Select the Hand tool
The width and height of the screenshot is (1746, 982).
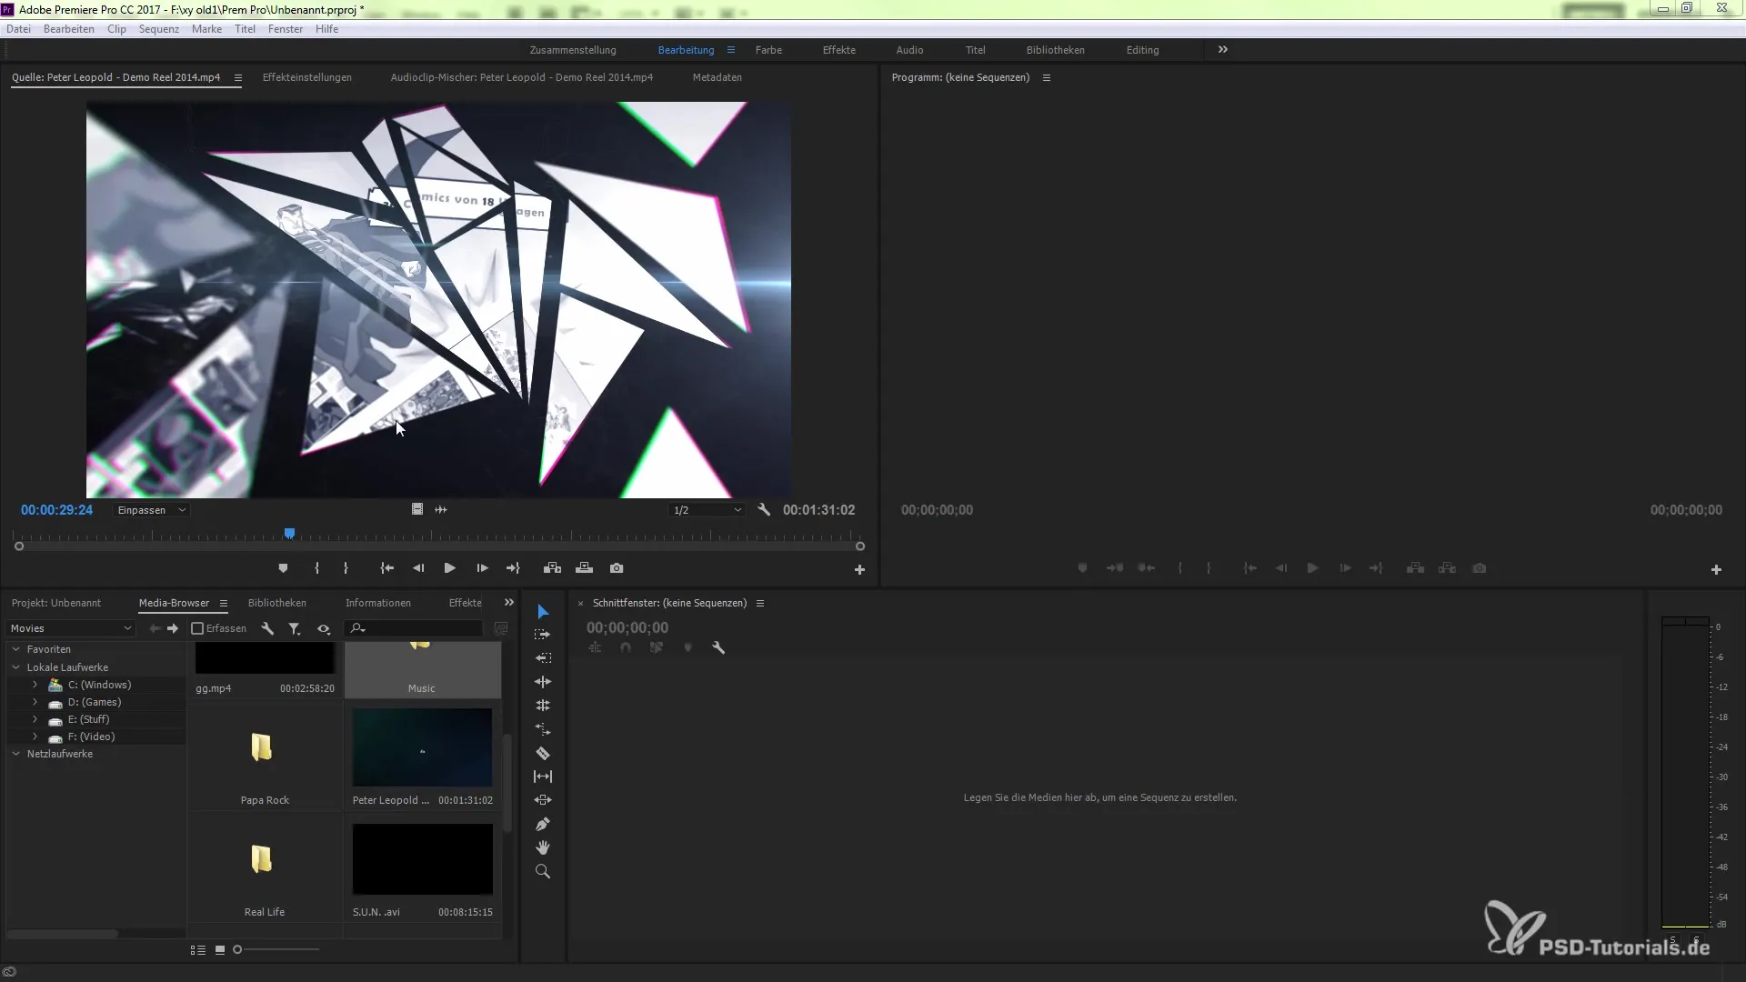click(x=543, y=847)
